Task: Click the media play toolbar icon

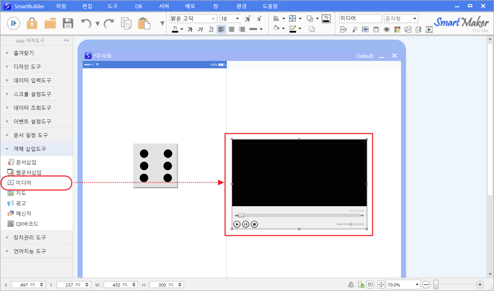Action: click(429, 29)
